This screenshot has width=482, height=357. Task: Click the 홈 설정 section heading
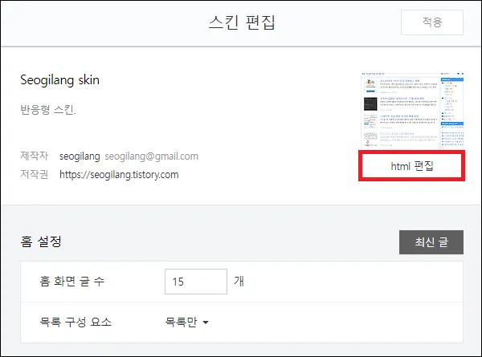tap(41, 241)
